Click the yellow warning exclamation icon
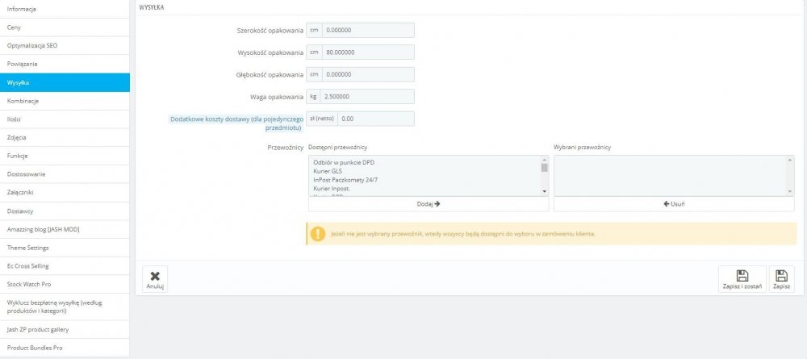 pos(317,233)
